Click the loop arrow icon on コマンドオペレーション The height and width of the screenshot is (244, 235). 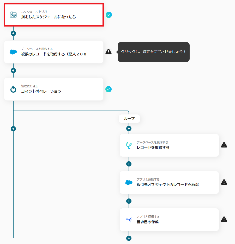[13, 89]
